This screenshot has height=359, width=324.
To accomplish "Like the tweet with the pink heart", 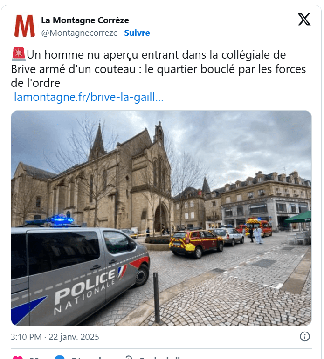I will pyautogui.click(x=18, y=358).
